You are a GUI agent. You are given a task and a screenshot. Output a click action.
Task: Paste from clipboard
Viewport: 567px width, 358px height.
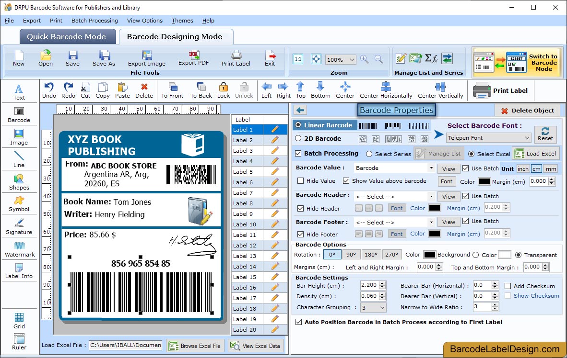pyautogui.click(x=122, y=90)
